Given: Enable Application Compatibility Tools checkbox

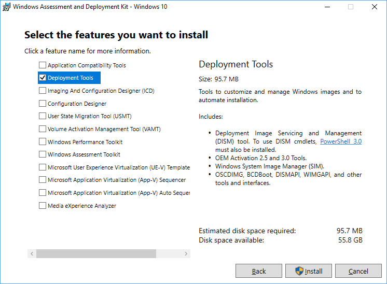Looking at the screenshot, I should pos(43,65).
